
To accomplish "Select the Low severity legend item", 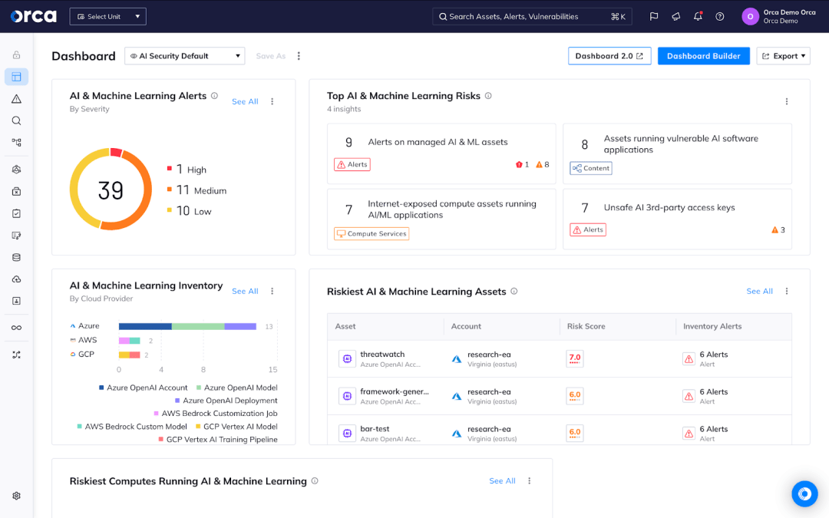I will click(x=189, y=211).
